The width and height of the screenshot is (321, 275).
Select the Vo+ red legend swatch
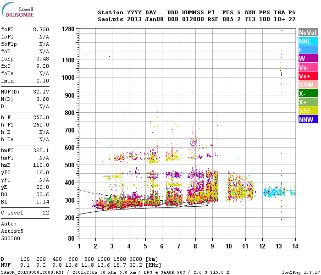pos(308,76)
